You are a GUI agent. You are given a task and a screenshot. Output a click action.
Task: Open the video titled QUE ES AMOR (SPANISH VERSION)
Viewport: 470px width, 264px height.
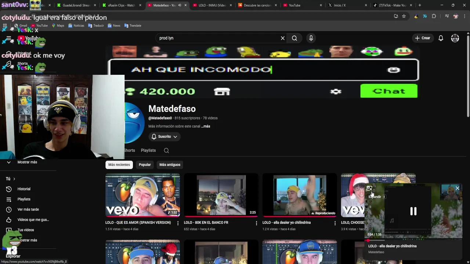pos(138,223)
